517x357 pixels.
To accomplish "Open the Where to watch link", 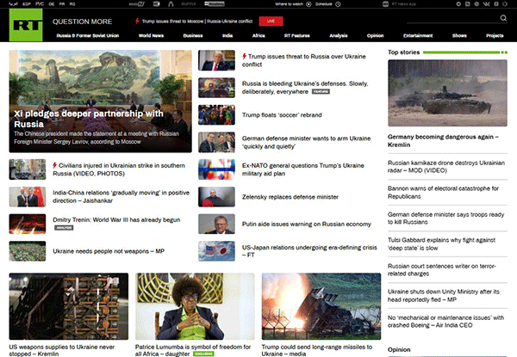I will (289, 4).
